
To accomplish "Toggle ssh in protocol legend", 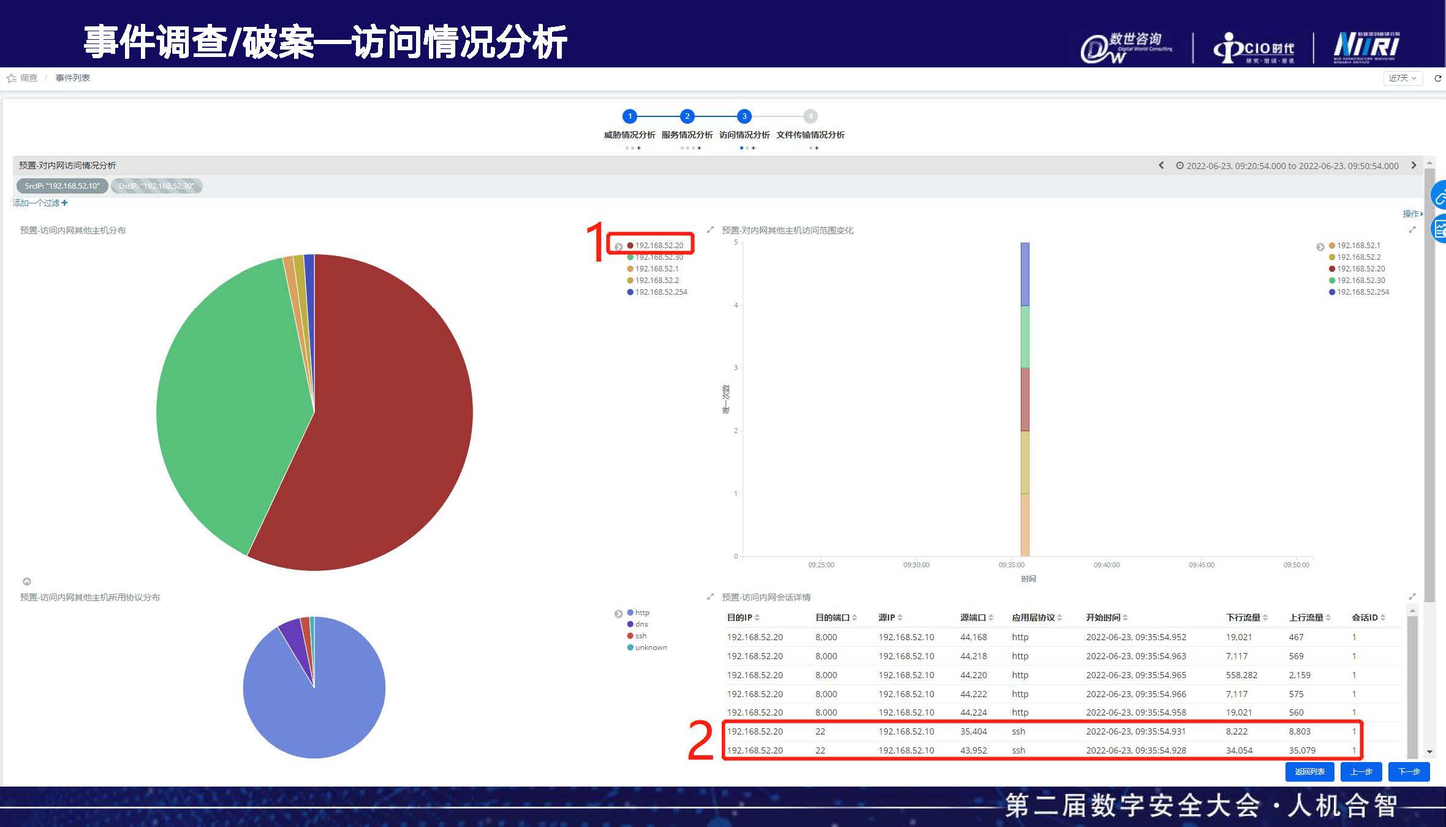I will pyautogui.click(x=637, y=635).
